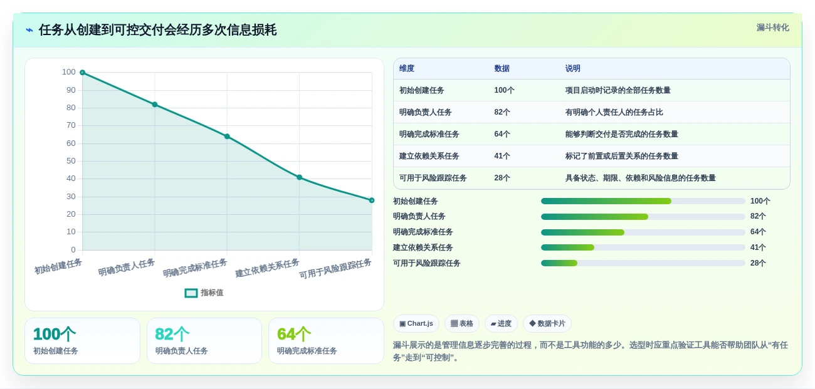Screen dimensions: 815x389
Task: Click description 能够判断交付是否完成的任务数量
Action: 622,134
